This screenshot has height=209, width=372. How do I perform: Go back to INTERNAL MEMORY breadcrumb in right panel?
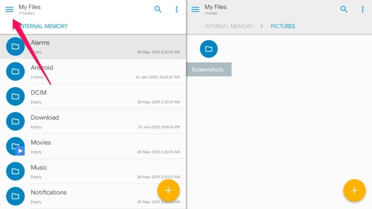click(x=229, y=26)
